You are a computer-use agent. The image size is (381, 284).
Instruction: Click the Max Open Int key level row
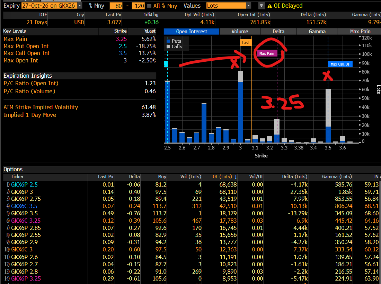(x=79, y=60)
